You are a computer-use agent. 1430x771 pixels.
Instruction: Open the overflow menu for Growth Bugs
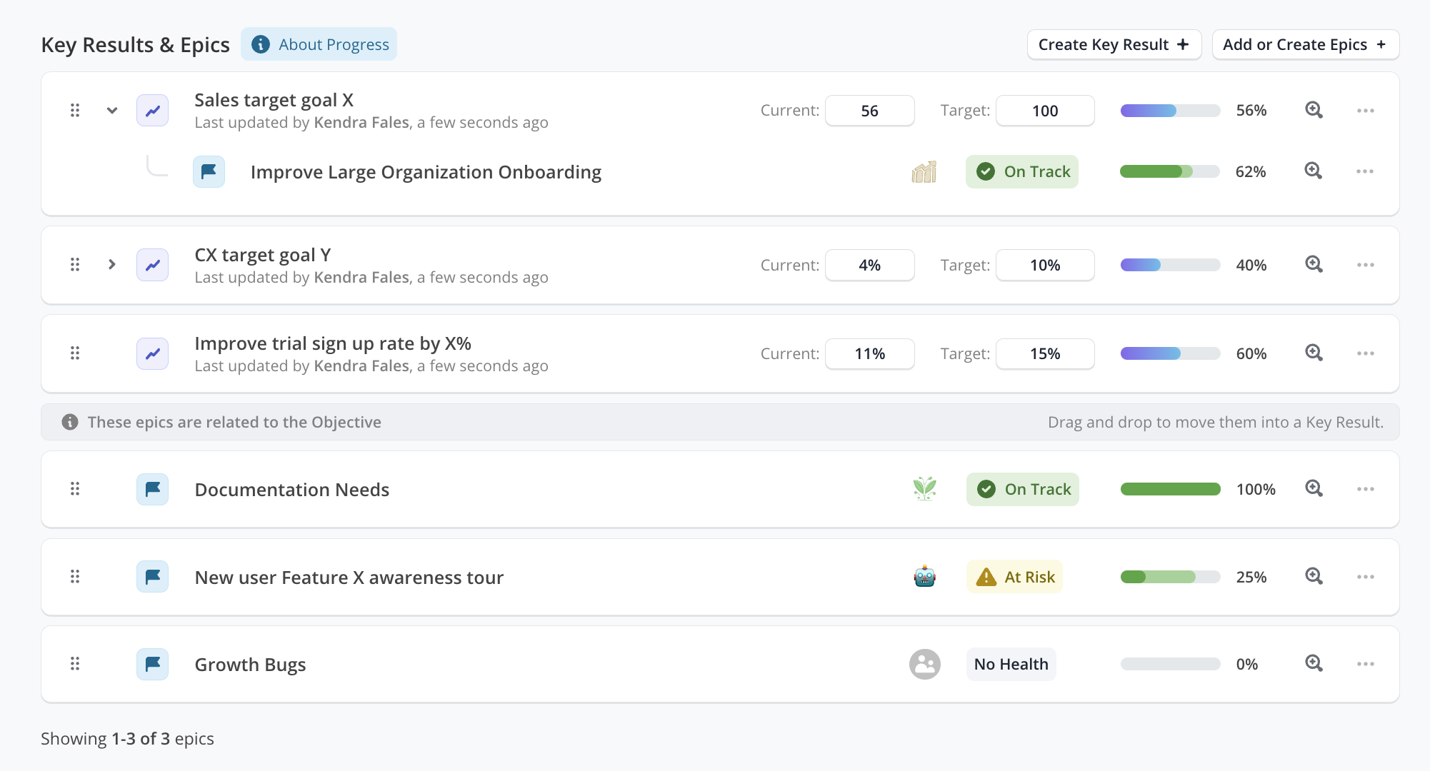click(x=1365, y=664)
